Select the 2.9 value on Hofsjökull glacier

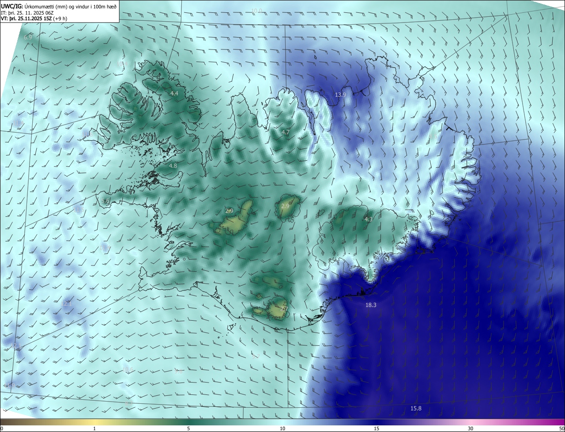(285, 206)
